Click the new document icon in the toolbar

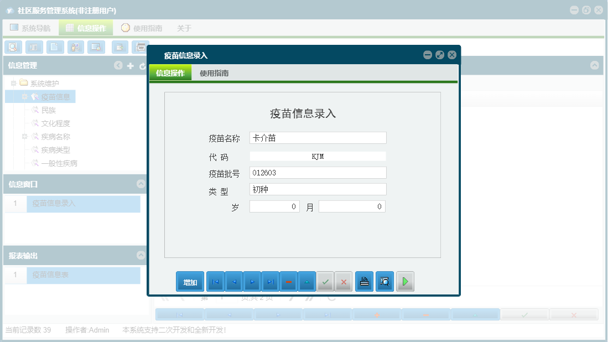point(54,47)
